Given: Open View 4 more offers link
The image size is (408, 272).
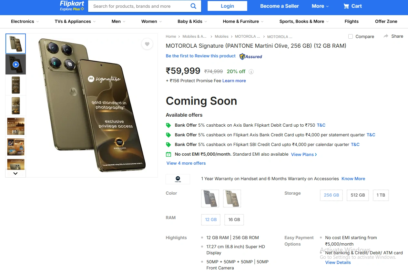Looking at the screenshot, I should (186, 163).
